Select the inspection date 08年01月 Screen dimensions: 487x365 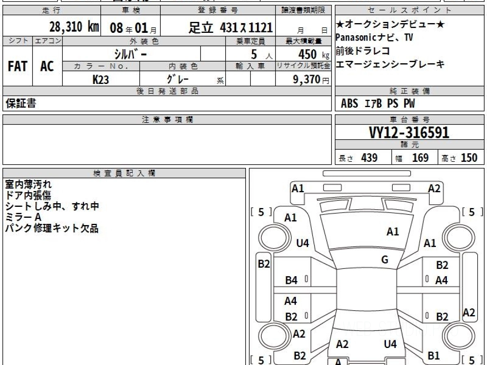click(x=133, y=28)
